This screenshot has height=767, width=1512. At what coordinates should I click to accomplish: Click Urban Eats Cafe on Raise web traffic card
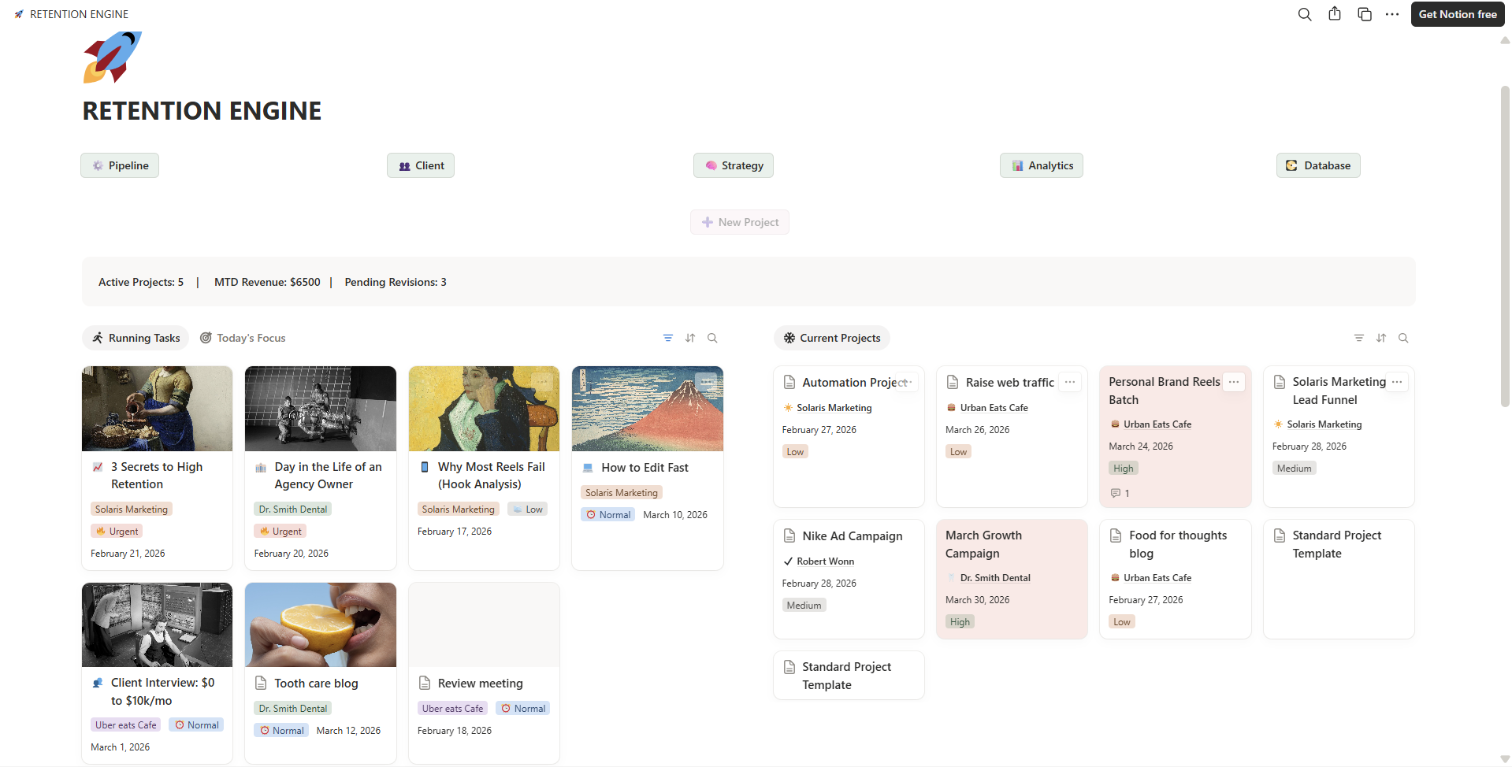point(994,408)
